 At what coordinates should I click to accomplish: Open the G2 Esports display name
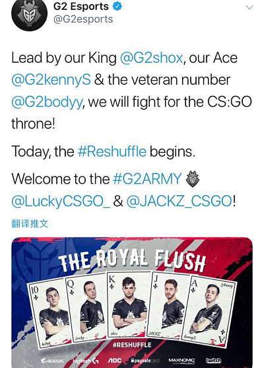coord(81,7)
